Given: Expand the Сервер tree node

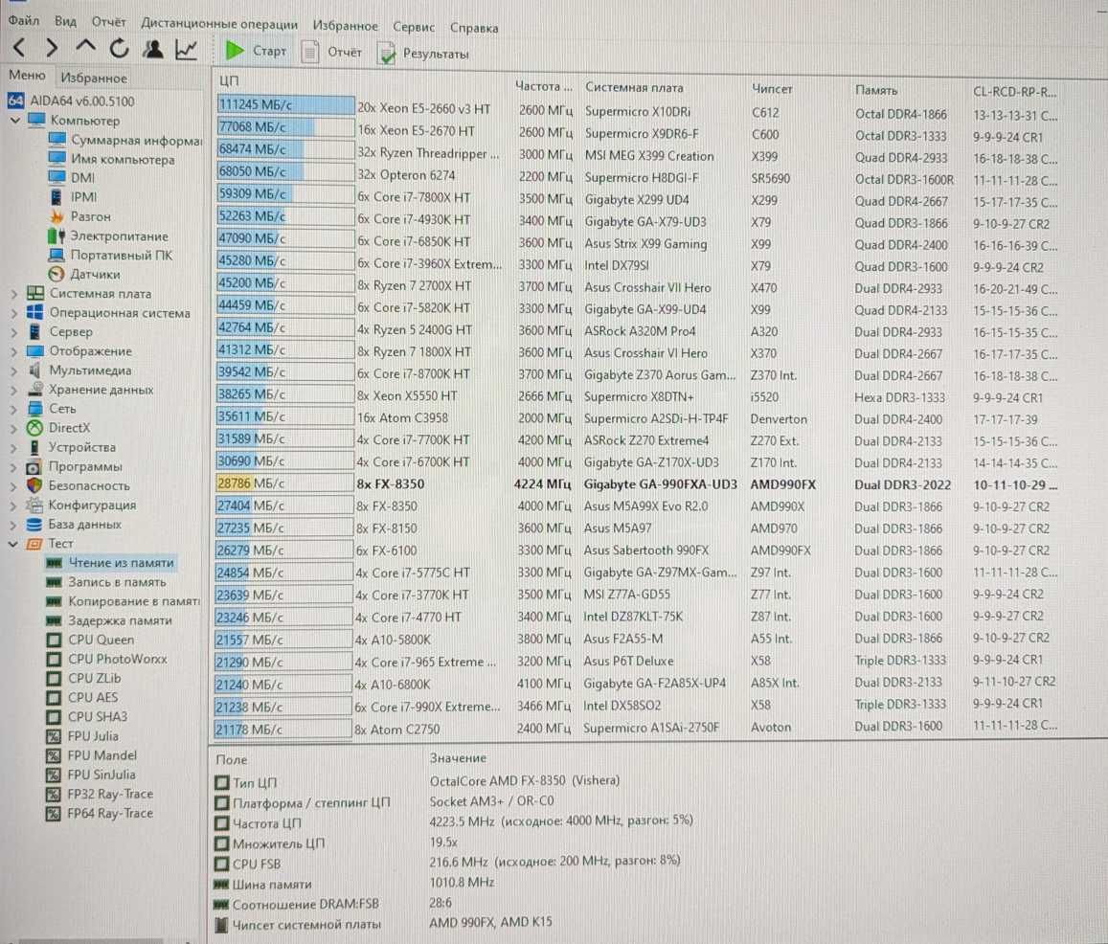Looking at the screenshot, I should [x=14, y=331].
